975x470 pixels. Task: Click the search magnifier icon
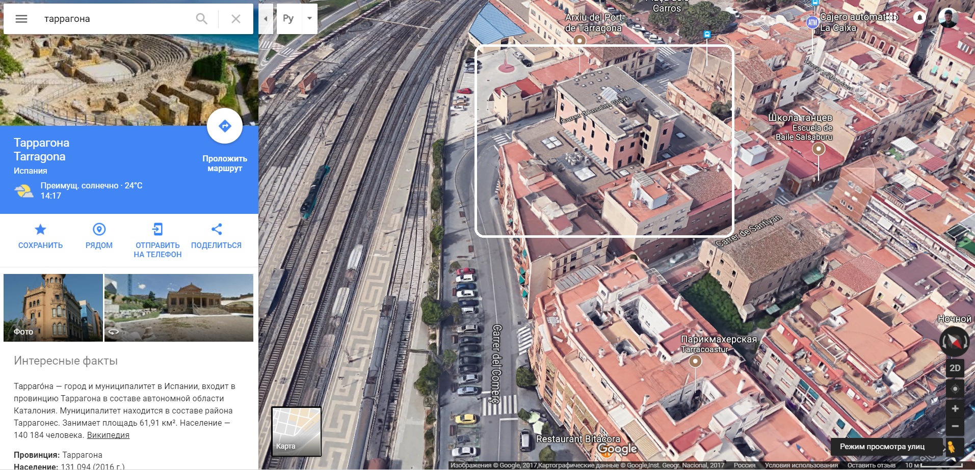pos(202,19)
